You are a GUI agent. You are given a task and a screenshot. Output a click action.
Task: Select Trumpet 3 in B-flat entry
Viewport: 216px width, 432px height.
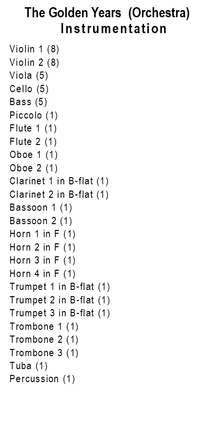click(x=60, y=313)
